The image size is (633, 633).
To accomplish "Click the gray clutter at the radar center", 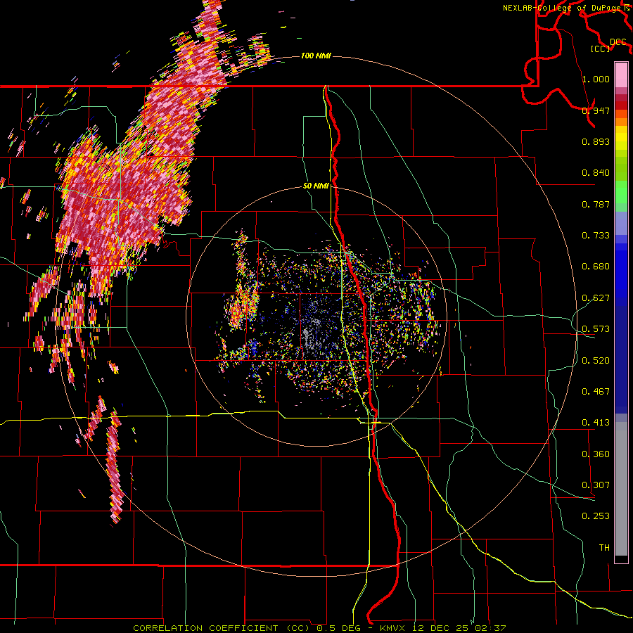I will tap(313, 334).
